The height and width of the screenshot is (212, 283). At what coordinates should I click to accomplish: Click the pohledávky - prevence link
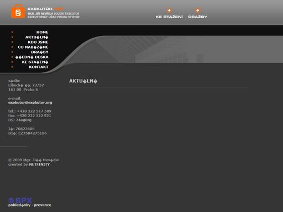click(30, 205)
